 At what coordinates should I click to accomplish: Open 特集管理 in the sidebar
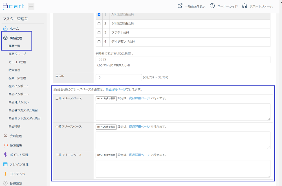tap(14, 70)
